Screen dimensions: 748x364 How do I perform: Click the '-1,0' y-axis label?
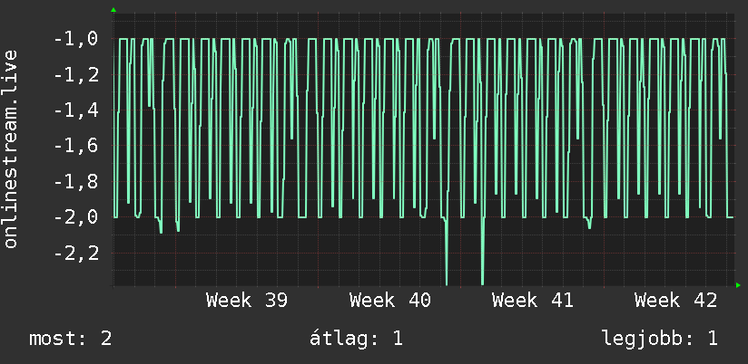tap(77, 39)
